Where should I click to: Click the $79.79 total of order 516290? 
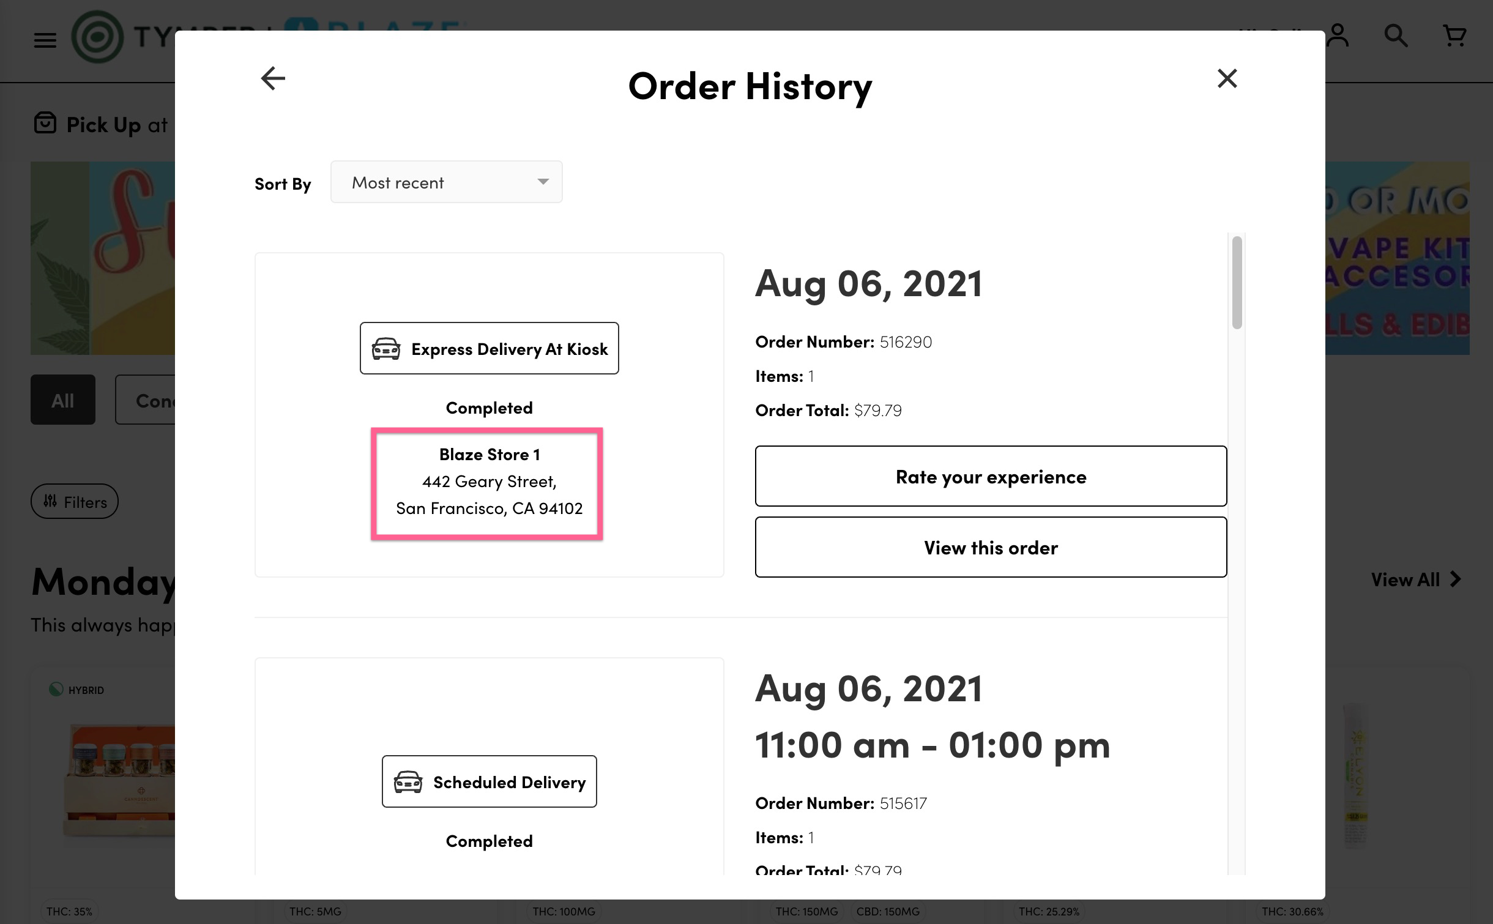(878, 410)
